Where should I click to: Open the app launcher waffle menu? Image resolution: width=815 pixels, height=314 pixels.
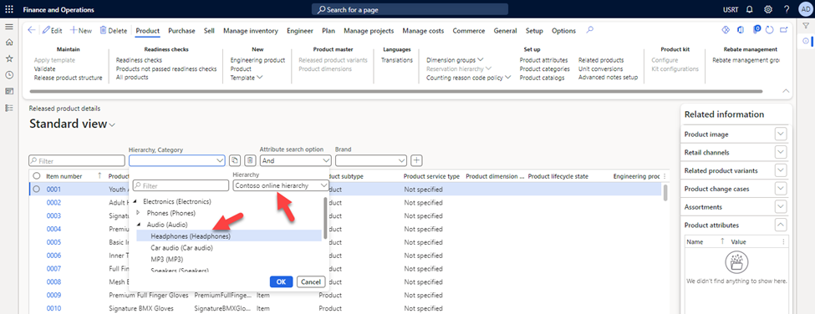point(9,9)
